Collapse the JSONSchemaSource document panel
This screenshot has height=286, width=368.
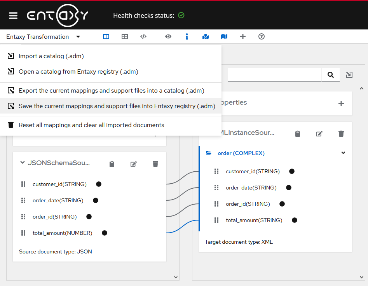tap(22, 163)
